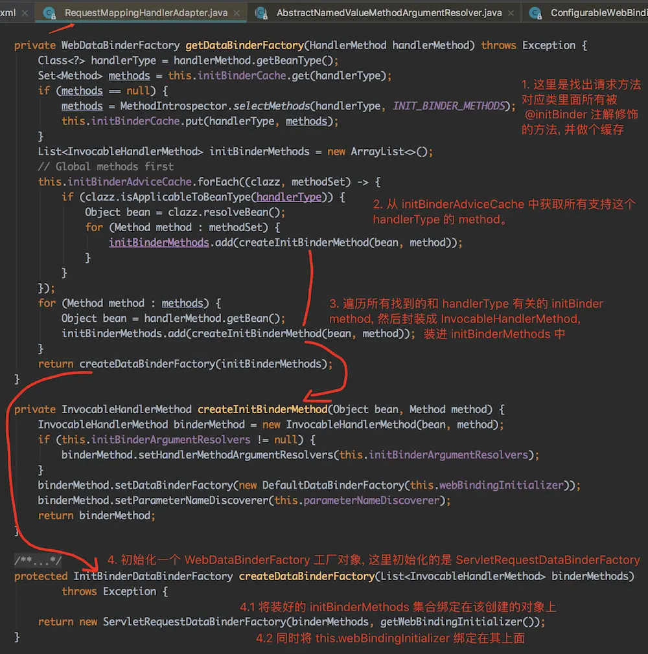Close the xml file tab
The width and height of the screenshot is (648, 654).
pos(24,13)
